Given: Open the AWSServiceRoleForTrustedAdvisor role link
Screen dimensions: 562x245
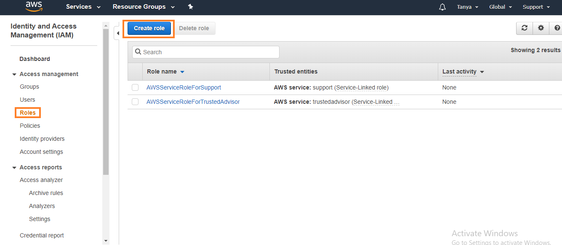Looking at the screenshot, I should point(193,102).
